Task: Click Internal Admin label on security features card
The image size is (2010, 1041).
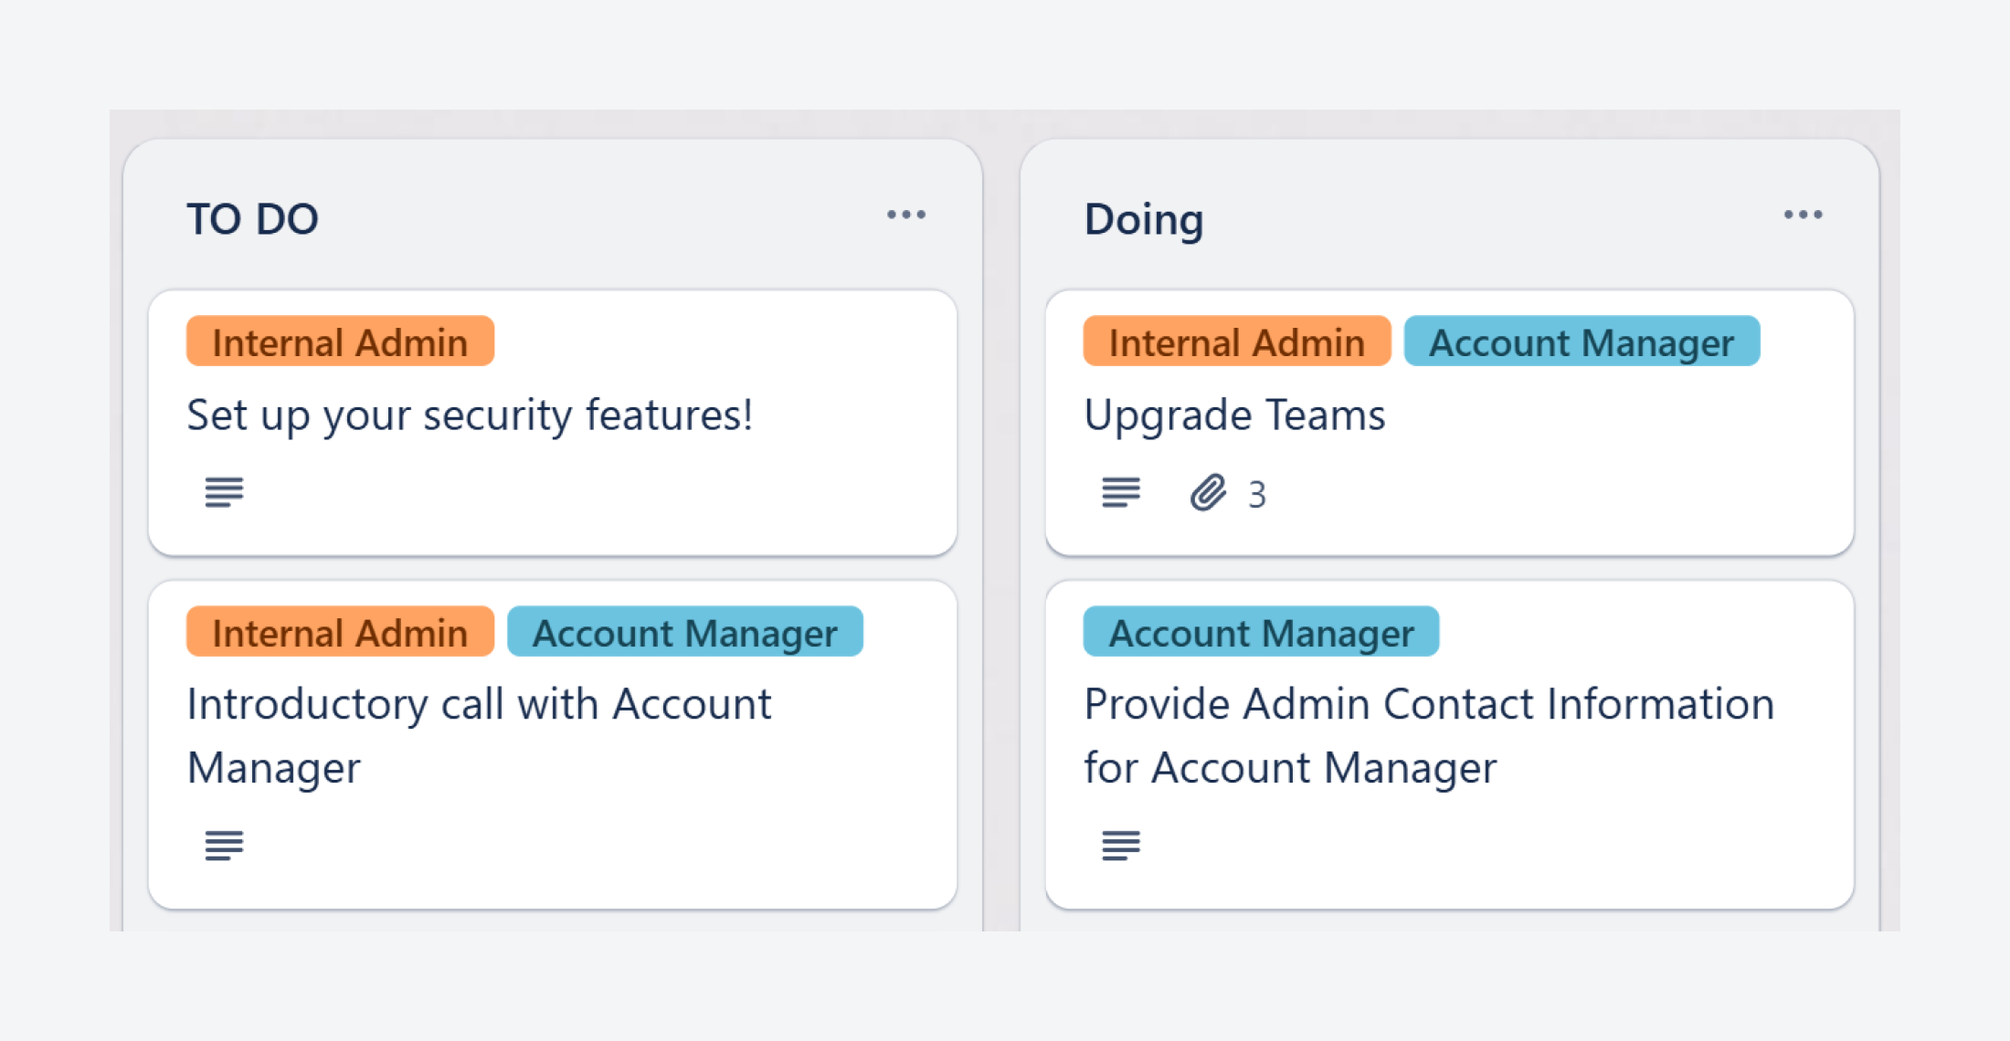Action: (340, 342)
